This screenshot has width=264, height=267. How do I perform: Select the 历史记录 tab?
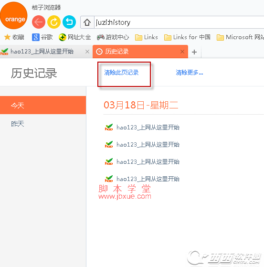(x=140, y=52)
